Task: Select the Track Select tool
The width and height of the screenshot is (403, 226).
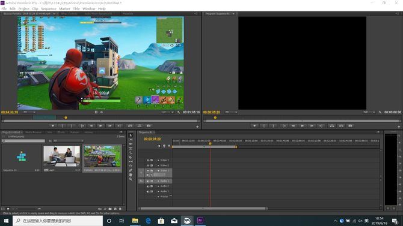Action: pyautogui.click(x=131, y=140)
